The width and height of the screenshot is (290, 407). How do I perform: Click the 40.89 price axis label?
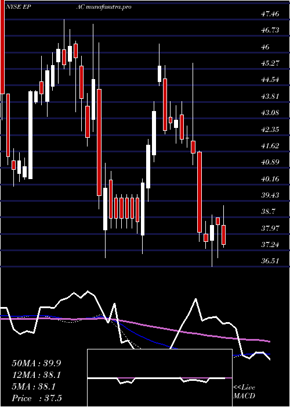point(270,162)
